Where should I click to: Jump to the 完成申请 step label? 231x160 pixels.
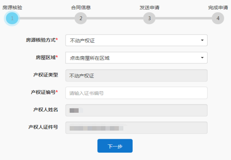point(218,7)
